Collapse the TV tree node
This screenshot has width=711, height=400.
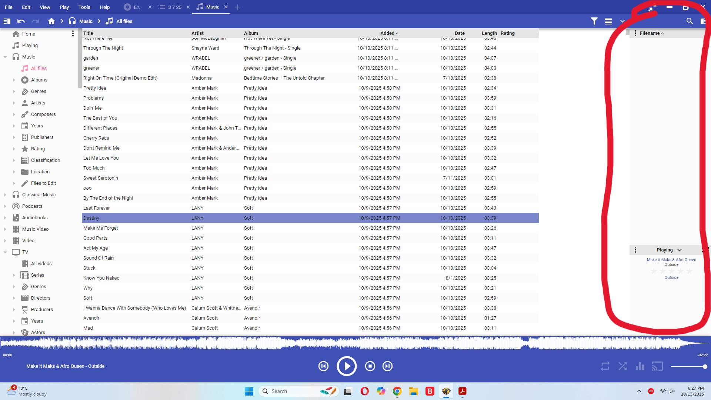click(5, 252)
